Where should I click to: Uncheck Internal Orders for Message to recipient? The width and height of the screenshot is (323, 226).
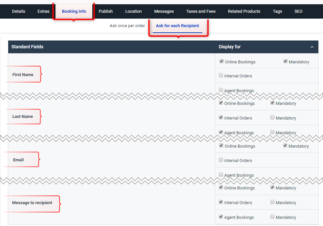tap(221, 202)
